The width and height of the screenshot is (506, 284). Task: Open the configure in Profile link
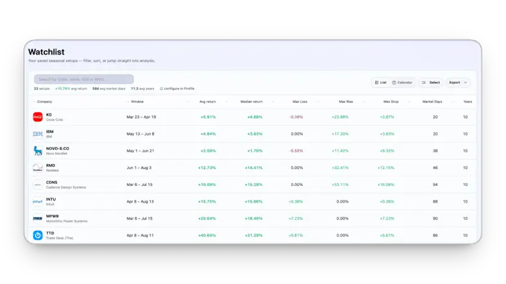(x=177, y=88)
